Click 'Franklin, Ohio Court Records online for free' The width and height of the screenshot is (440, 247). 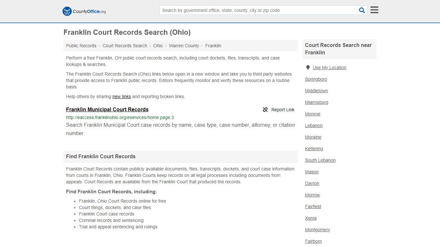pos(122,201)
